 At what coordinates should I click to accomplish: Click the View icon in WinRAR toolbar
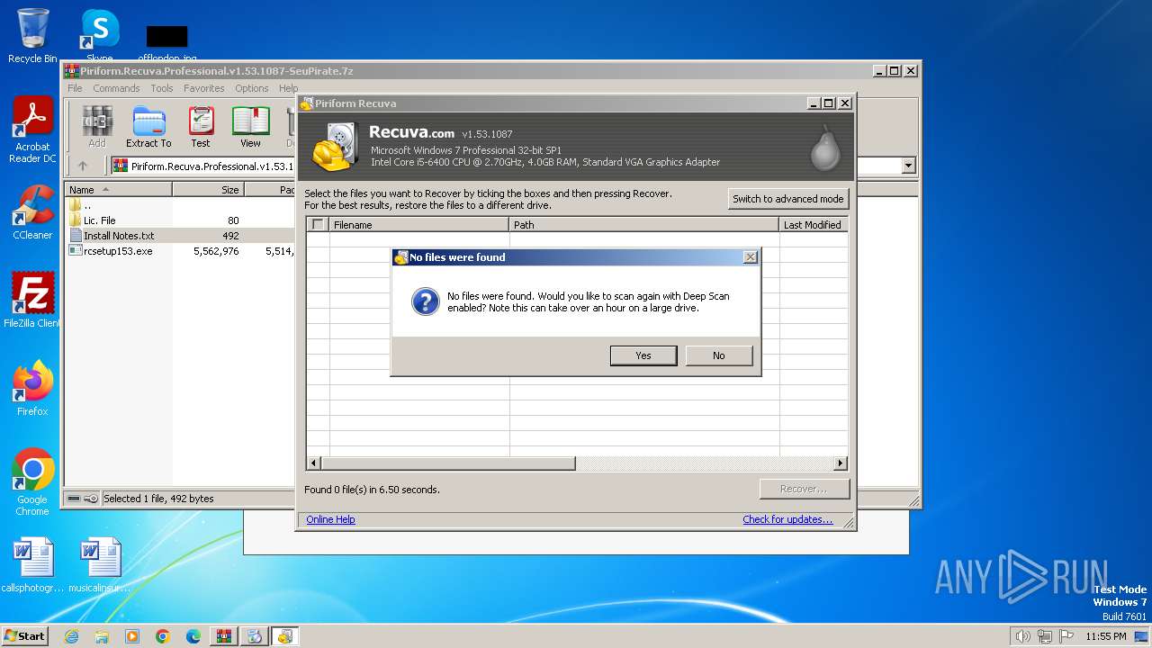click(250, 127)
